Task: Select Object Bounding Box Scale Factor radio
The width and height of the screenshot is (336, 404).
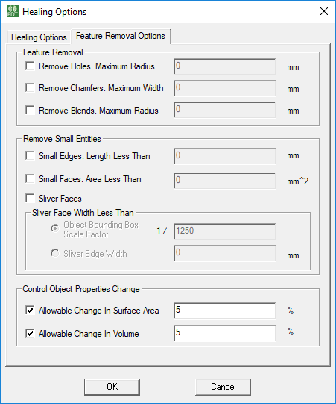Action: coord(54,229)
